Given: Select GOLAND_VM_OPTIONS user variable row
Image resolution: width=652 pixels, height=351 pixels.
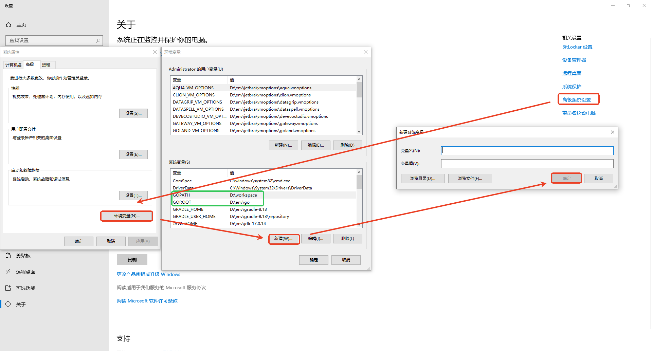Looking at the screenshot, I should point(264,131).
